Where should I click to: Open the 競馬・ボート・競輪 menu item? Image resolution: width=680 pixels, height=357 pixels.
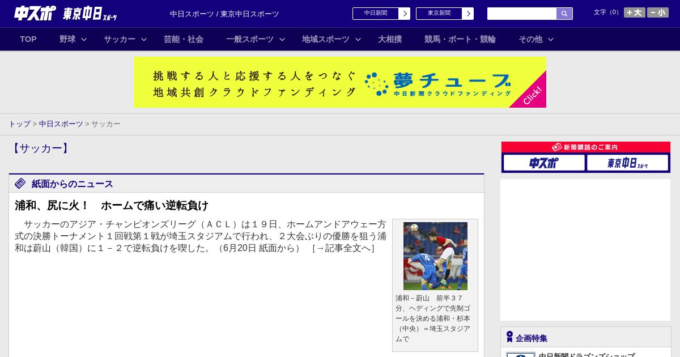(460, 39)
